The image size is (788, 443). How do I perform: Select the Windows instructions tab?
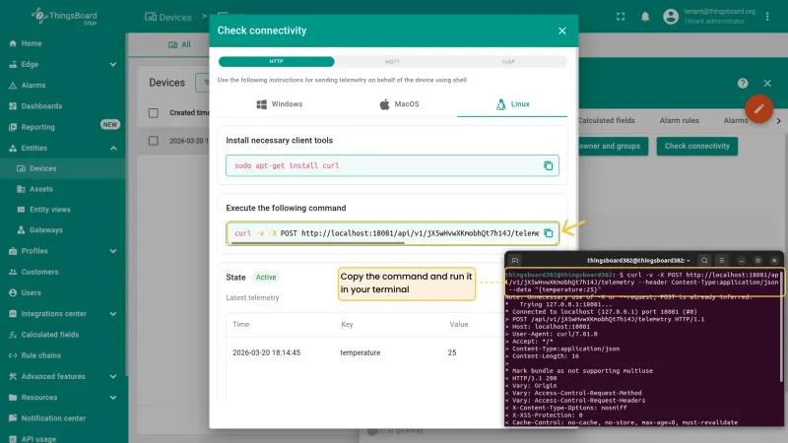pos(280,104)
